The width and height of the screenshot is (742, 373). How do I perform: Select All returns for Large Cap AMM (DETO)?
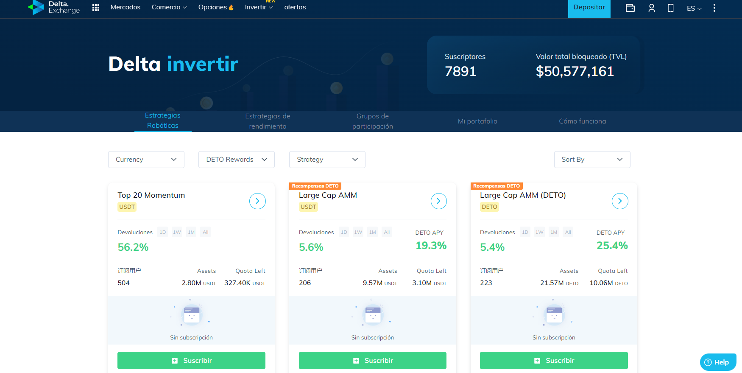click(x=568, y=232)
